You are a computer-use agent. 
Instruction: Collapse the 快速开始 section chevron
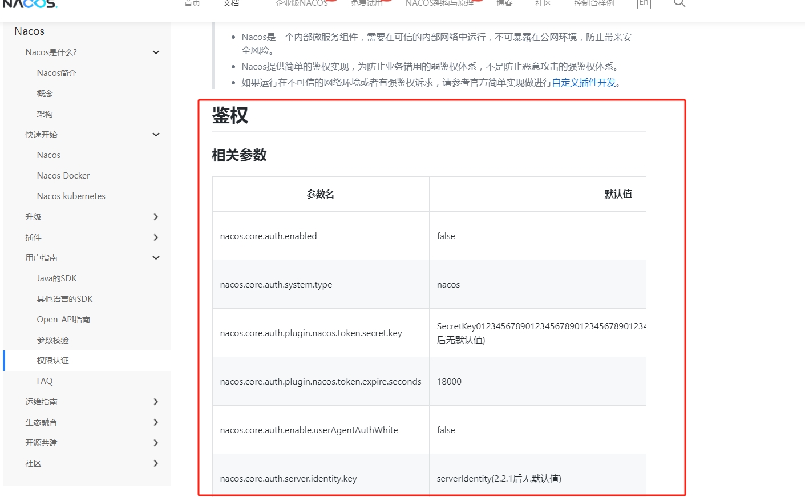pos(156,135)
